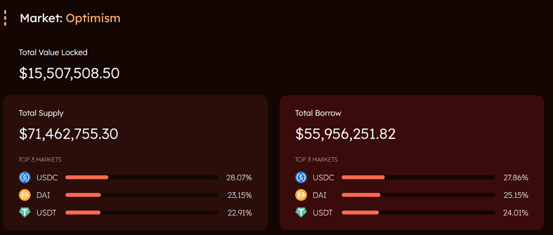This screenshot has width=553, height=235.
Task: Select USDT label in Total Borrow card
Action: coord(323,213)
